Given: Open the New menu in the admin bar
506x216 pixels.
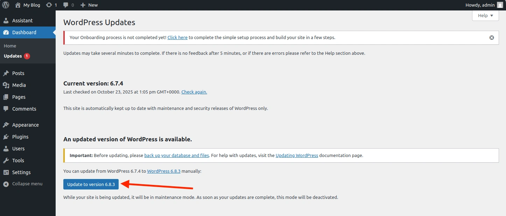Looking at the screenshot, I should click(89, 5).
